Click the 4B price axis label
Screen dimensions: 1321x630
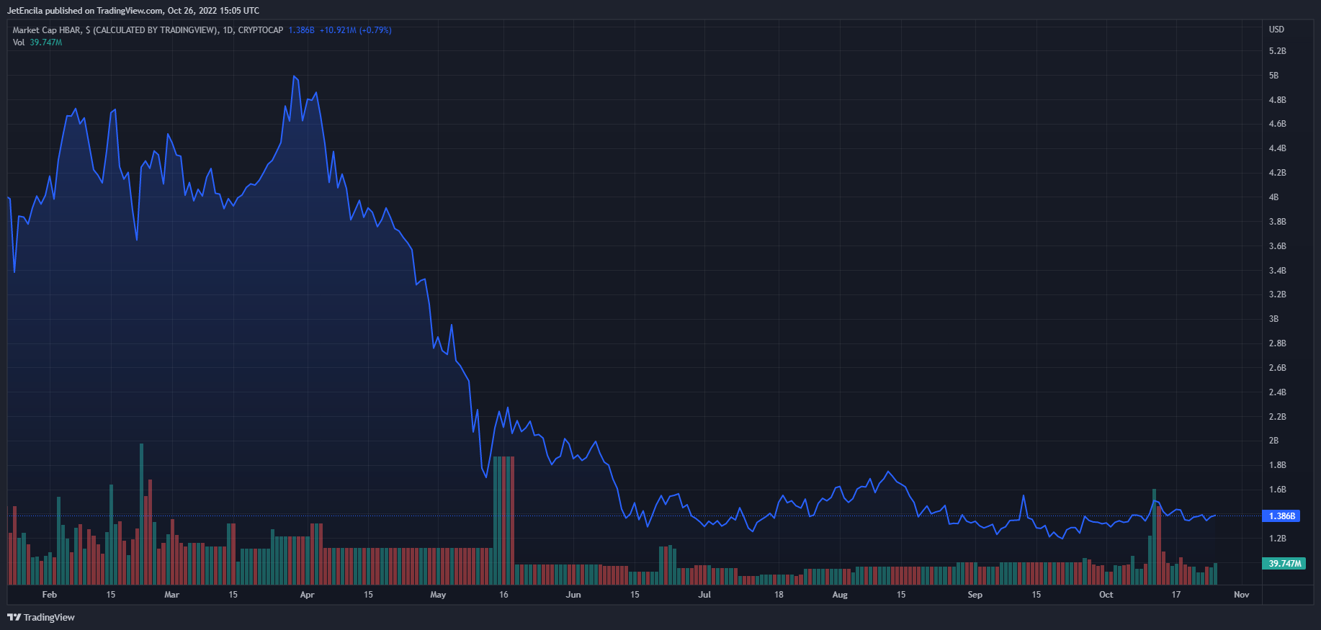(x=1273, y=197)
